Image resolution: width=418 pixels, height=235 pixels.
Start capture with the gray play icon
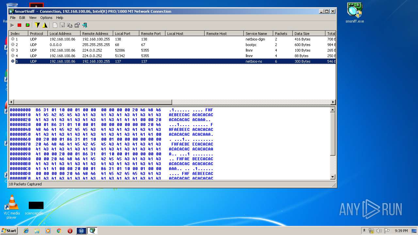pyautogui.click(x=12, y=25)
